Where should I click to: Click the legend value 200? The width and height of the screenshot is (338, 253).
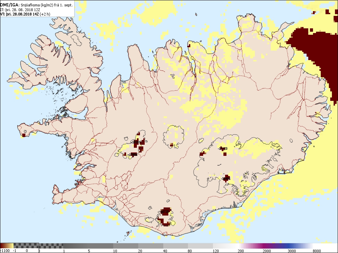tap(241, 251)
